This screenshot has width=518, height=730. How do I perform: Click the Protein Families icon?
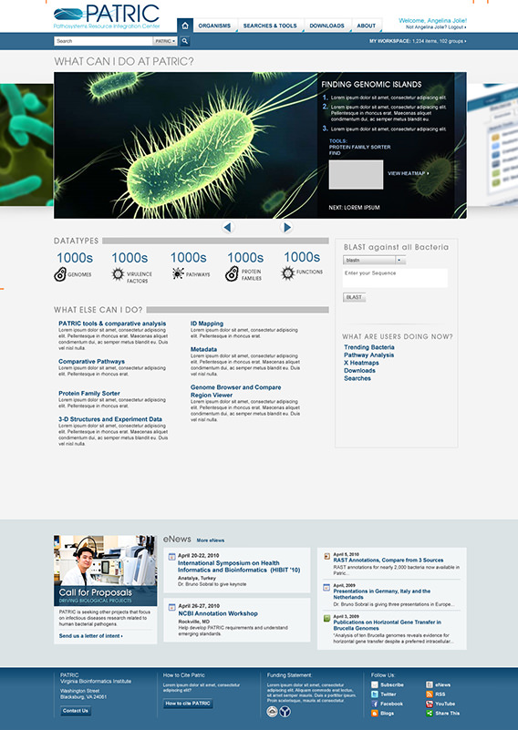click(x=232, y=274)
